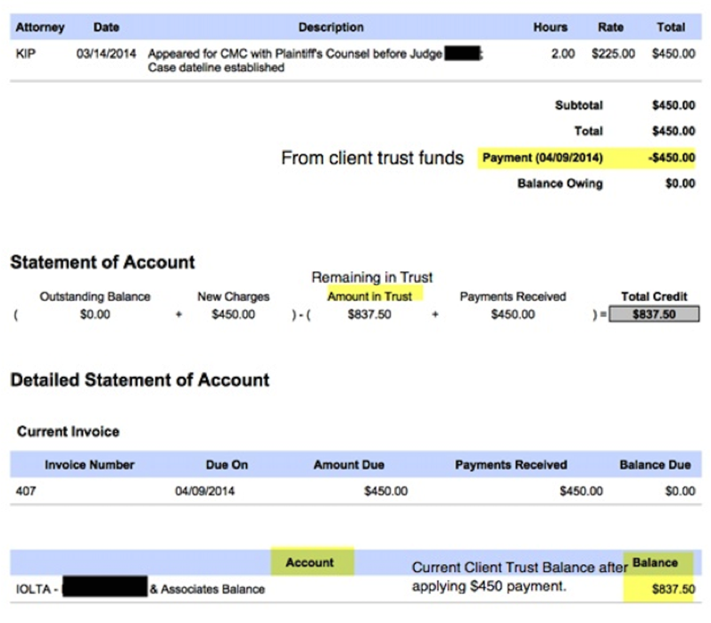
Task: Select attorney initials KIP
Action: 25,54
